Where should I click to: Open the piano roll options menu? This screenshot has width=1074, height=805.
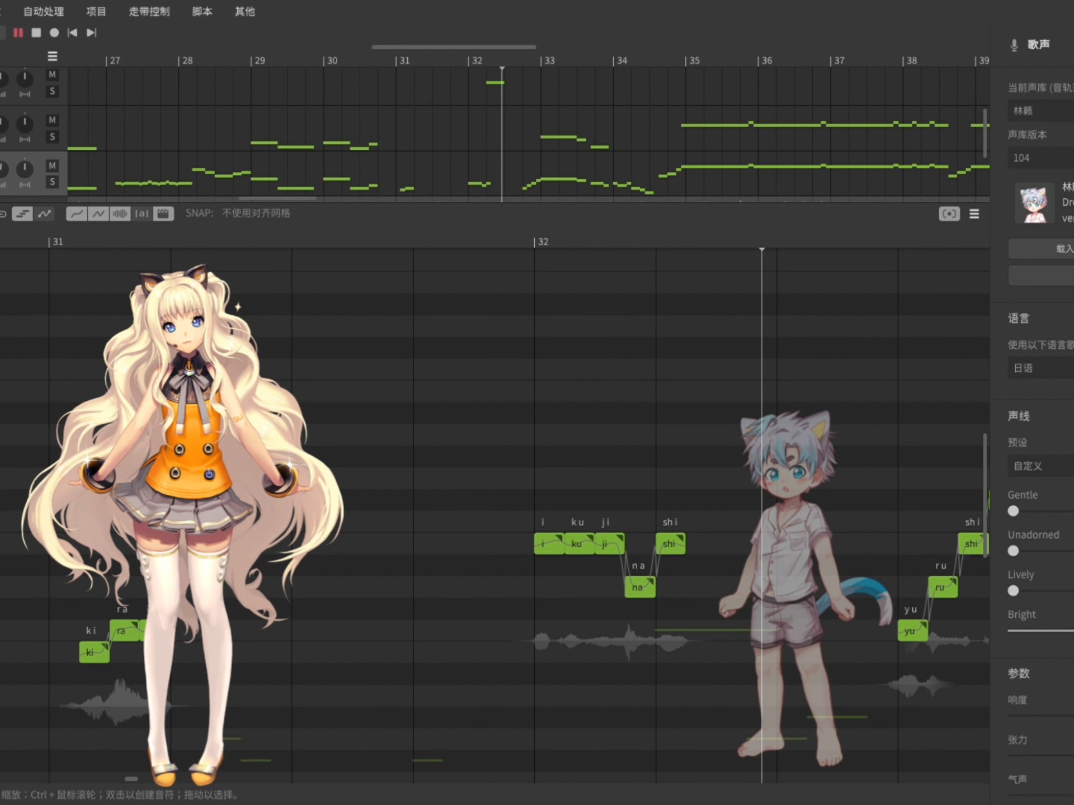tap(974, 214)
